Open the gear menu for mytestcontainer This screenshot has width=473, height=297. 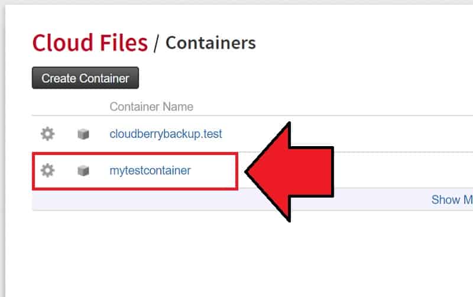(x=47, y=170)
